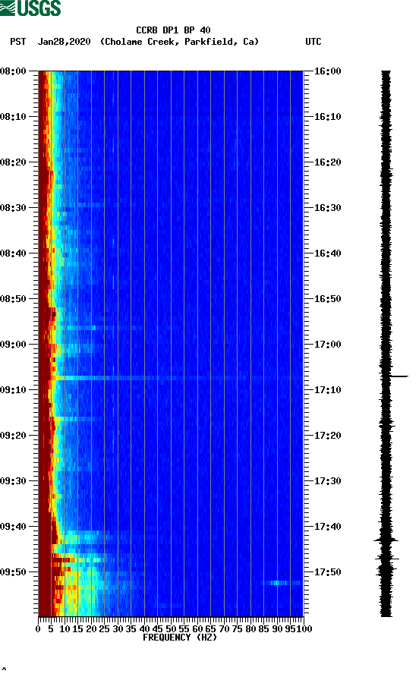
Task: Click the waveform burst near 17:43
Action: click(386, 540)
